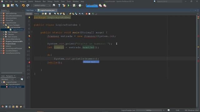The image size is (200, 112).
Task: Click the Clean and Build icon
Action: (x=64, y=6)
